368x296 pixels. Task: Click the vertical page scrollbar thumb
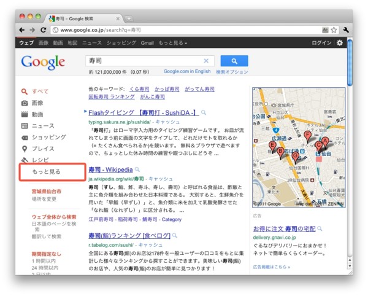pyautogui.click(x=350, y=63)
